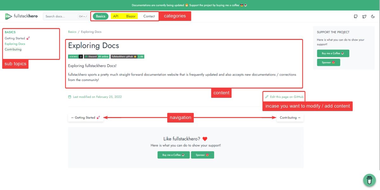Click the Views count badge
This screenshot has height=190, width=380.
tap(75, 57)
